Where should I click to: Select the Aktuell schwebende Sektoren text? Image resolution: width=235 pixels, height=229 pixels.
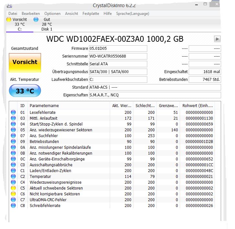click(x=56, y=188)
